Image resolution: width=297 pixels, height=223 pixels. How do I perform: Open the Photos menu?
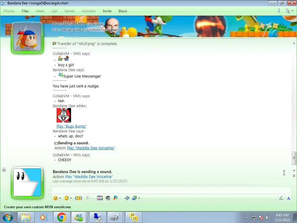[x=9, y=11]
